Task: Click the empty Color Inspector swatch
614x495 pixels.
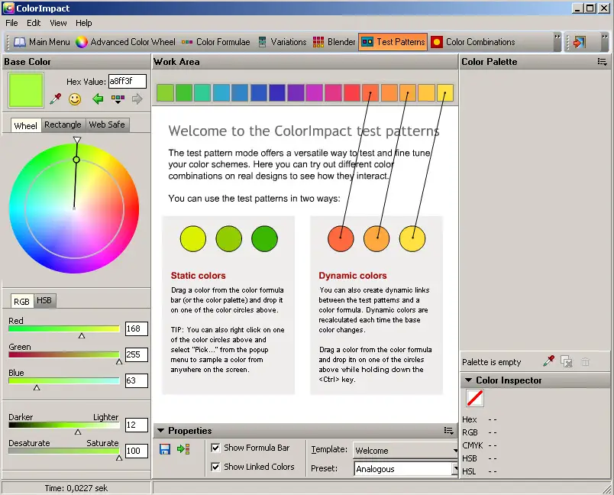Action: pyautogui.click(x=475, y=398)
